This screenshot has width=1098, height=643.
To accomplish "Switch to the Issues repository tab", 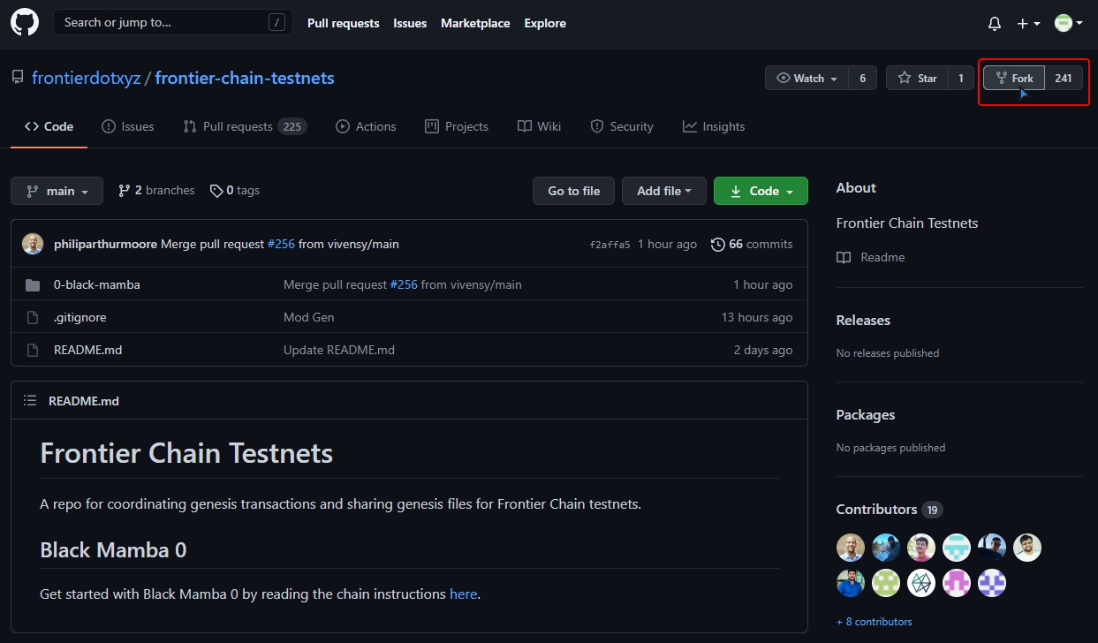I will 128,126.
